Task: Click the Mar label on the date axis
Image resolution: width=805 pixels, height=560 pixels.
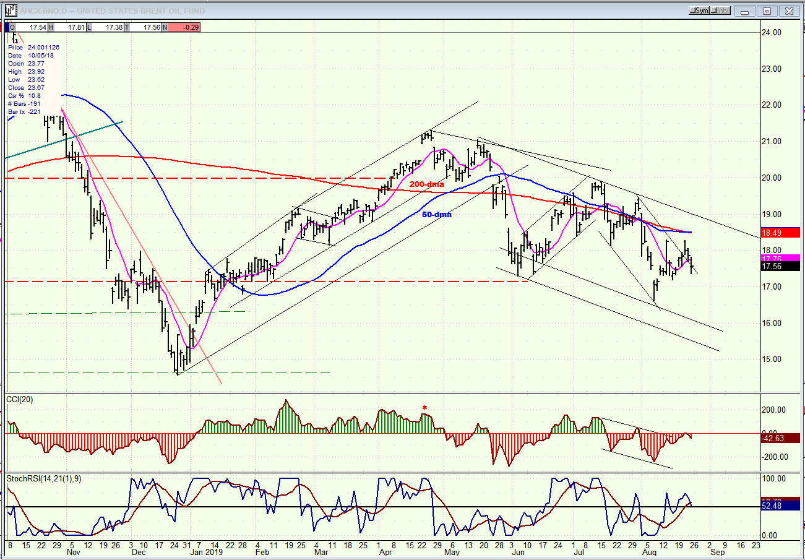Action: (x=321, y=552)
